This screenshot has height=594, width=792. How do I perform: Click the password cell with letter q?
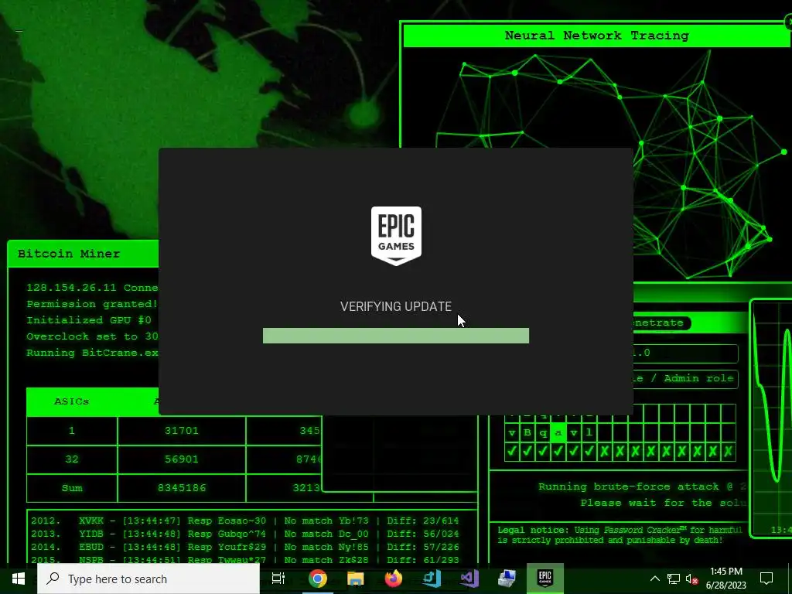[542, 433]
